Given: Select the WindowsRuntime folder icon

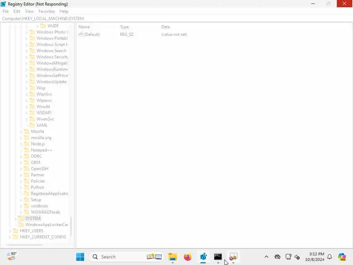Looking at the screenshot, I should coord(32,69).
